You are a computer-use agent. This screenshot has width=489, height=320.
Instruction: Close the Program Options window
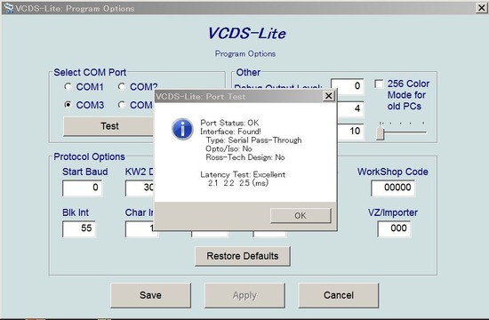[482, 8]
